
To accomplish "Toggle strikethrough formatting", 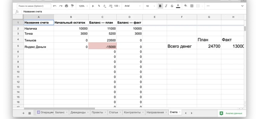I will point(172,6).
